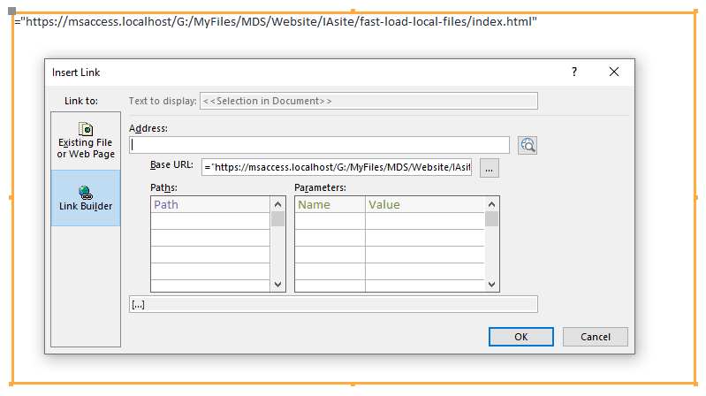Screen dimensions: 706x396
Task: Click the browse web magnifier icon
Action: click(x=528, y=145)
